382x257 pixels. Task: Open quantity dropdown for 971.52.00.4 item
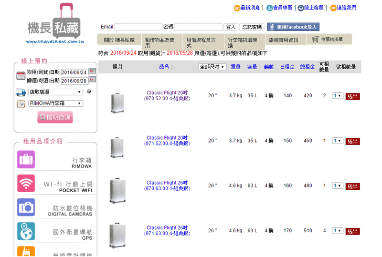pyautogui.click(x=338, y=141)
